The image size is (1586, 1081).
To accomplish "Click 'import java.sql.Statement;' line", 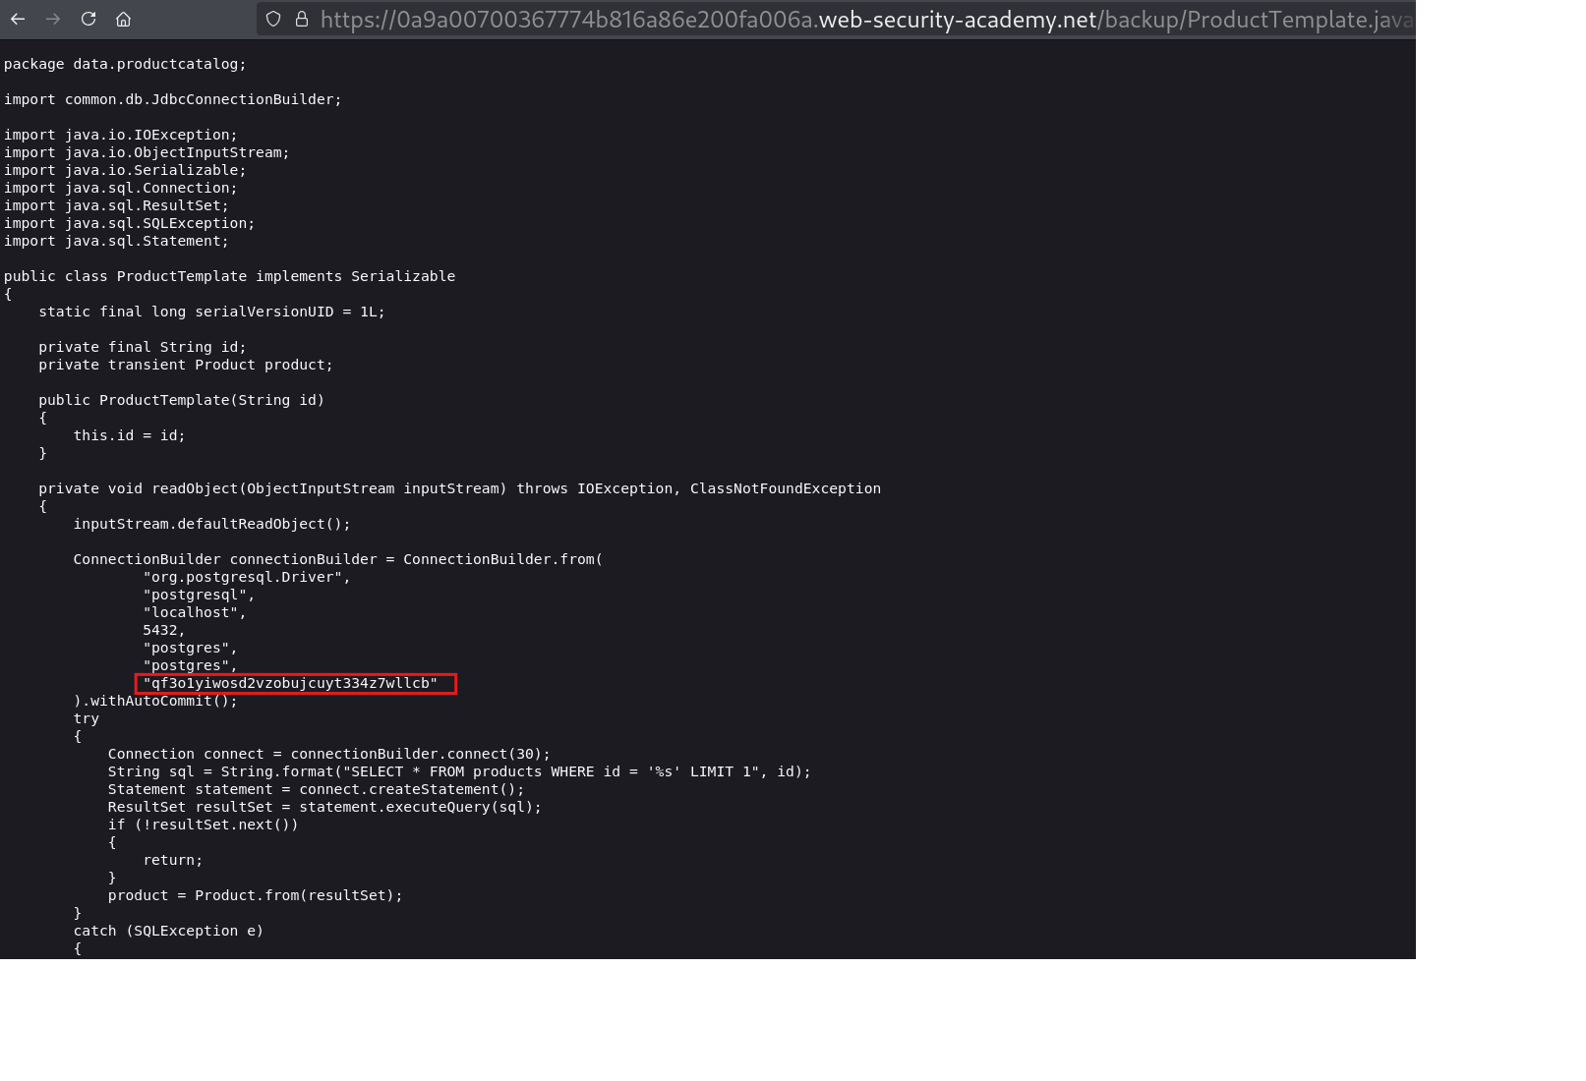I will pos(116,241).
